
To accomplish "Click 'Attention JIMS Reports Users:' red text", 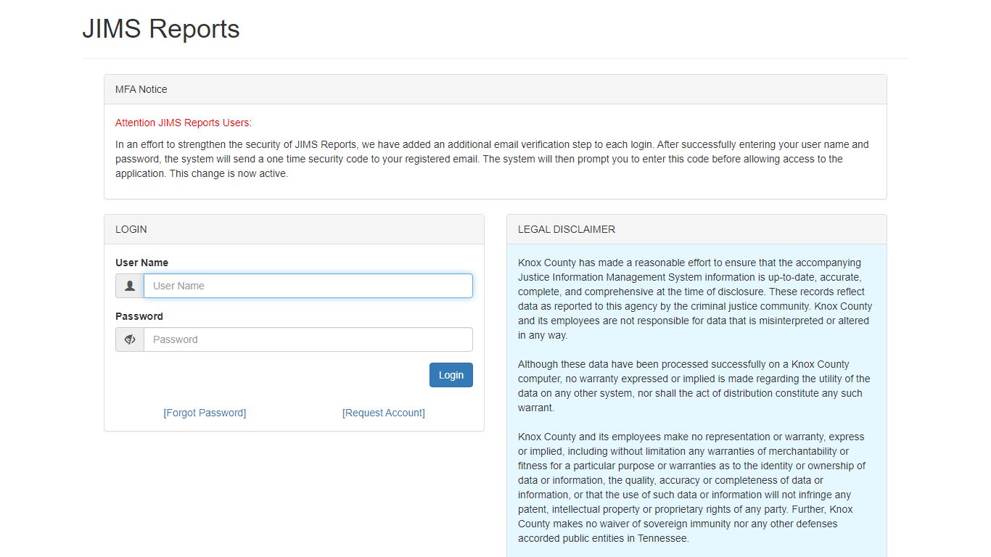I will (x=184, y=123).
